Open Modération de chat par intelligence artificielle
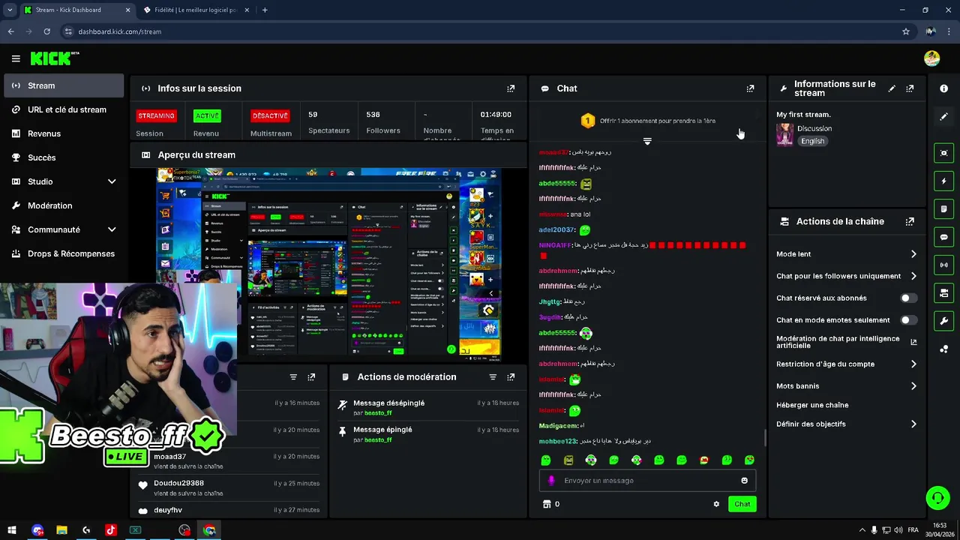This screenshot has width=960, height=540. tap(847, 342)
